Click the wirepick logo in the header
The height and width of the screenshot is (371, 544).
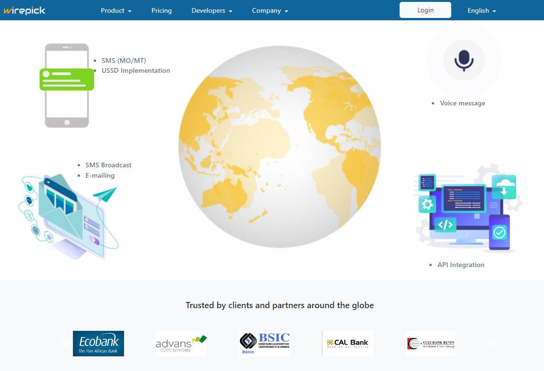[x=25, y=10]
